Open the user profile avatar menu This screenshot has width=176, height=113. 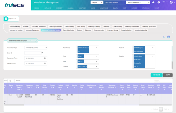[171, 2]
